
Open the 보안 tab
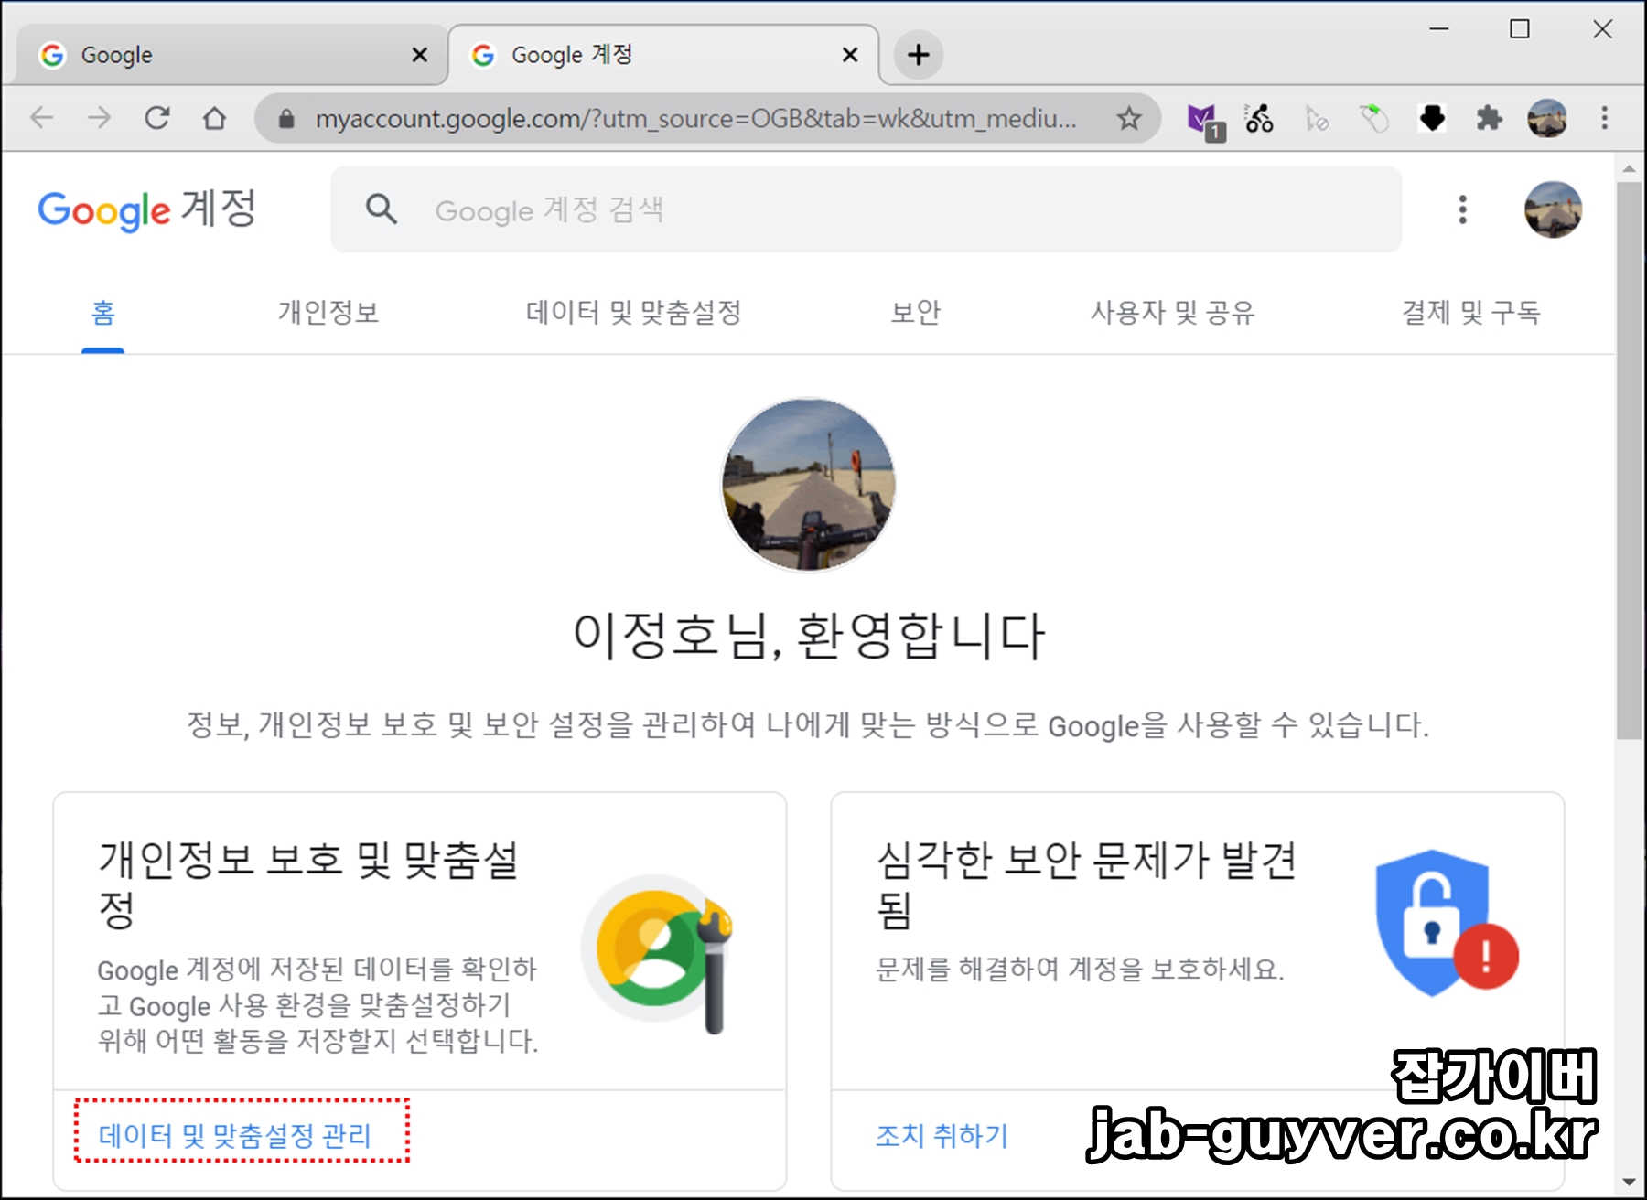pos(915,313)
